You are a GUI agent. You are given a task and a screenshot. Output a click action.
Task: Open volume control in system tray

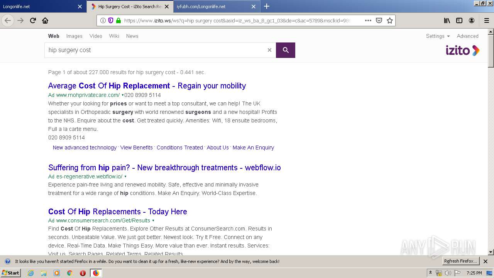coord(448,273)
